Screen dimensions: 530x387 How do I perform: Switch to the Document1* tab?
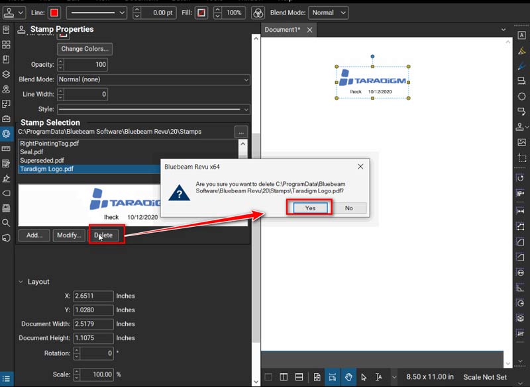coord(282,30)
